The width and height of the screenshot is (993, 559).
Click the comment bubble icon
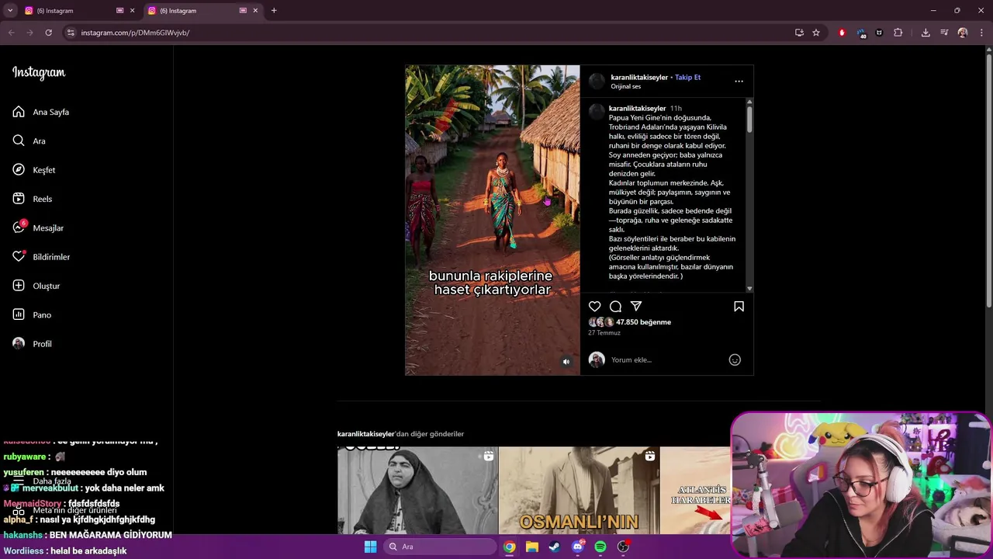615,307
